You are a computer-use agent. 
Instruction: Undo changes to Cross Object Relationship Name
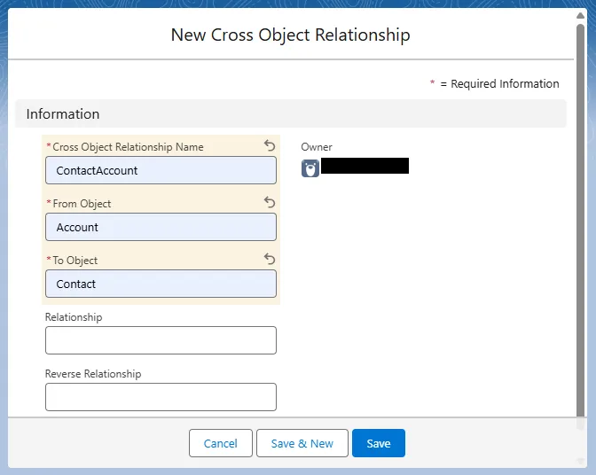tap(270, 146)
